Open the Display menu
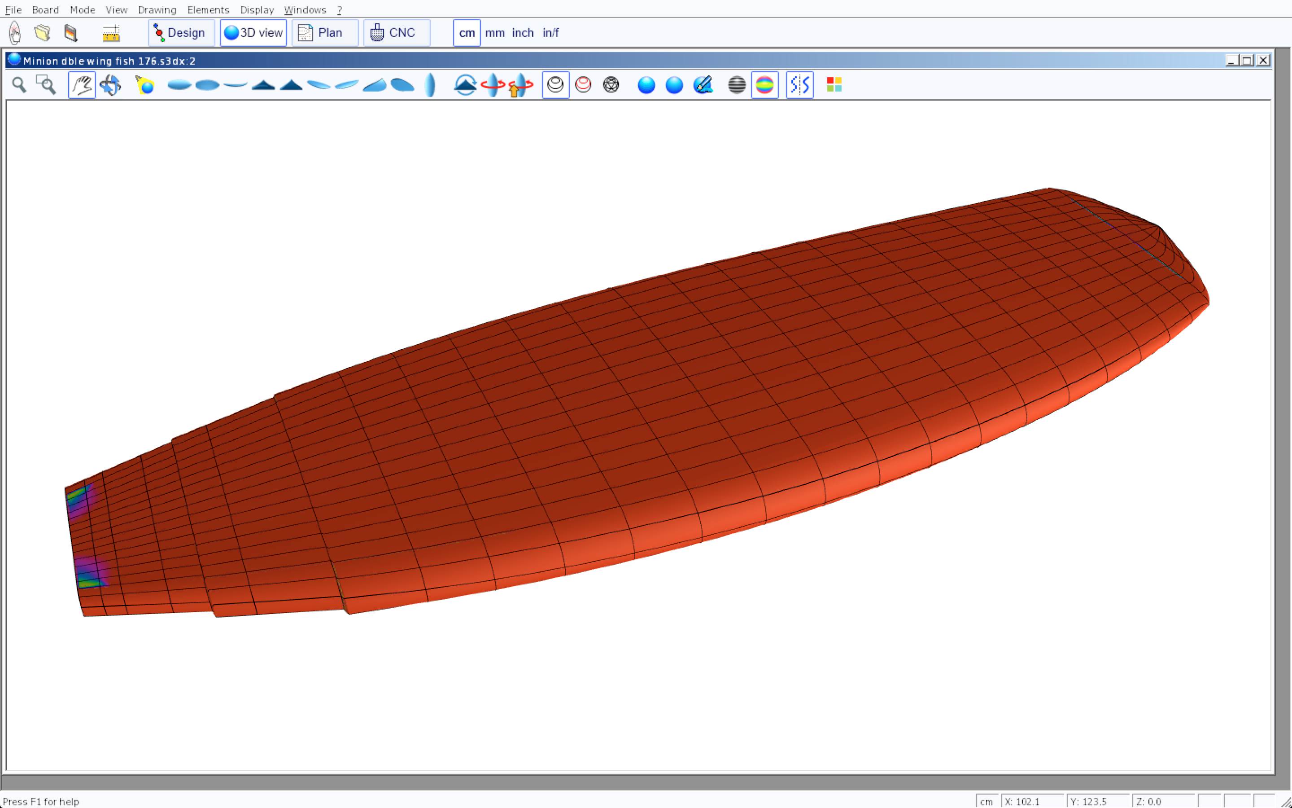 257,9
